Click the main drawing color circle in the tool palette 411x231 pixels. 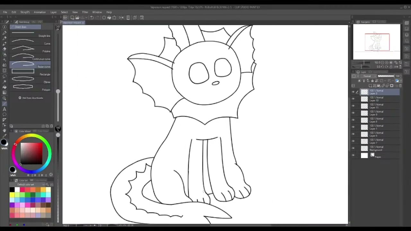click(4, 142)
